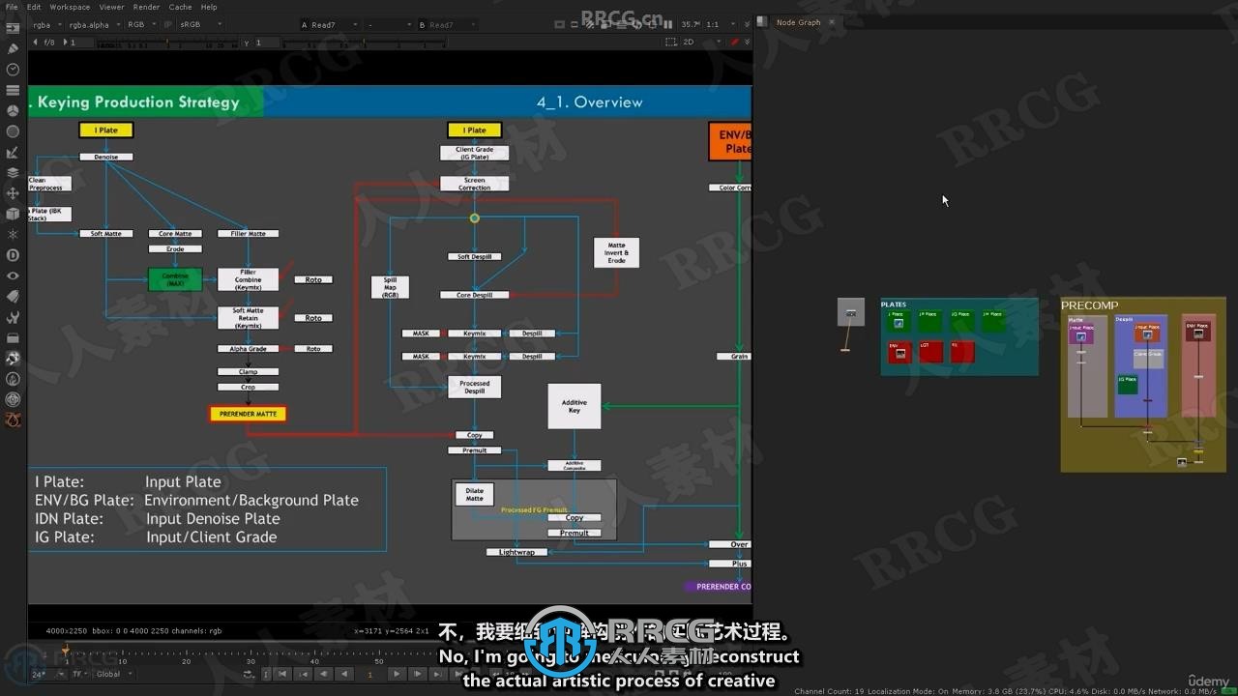This screenshot has height=696, width=1238.
Task: Click frame 30 on the timeline ruler
Action: click(251, 661)
